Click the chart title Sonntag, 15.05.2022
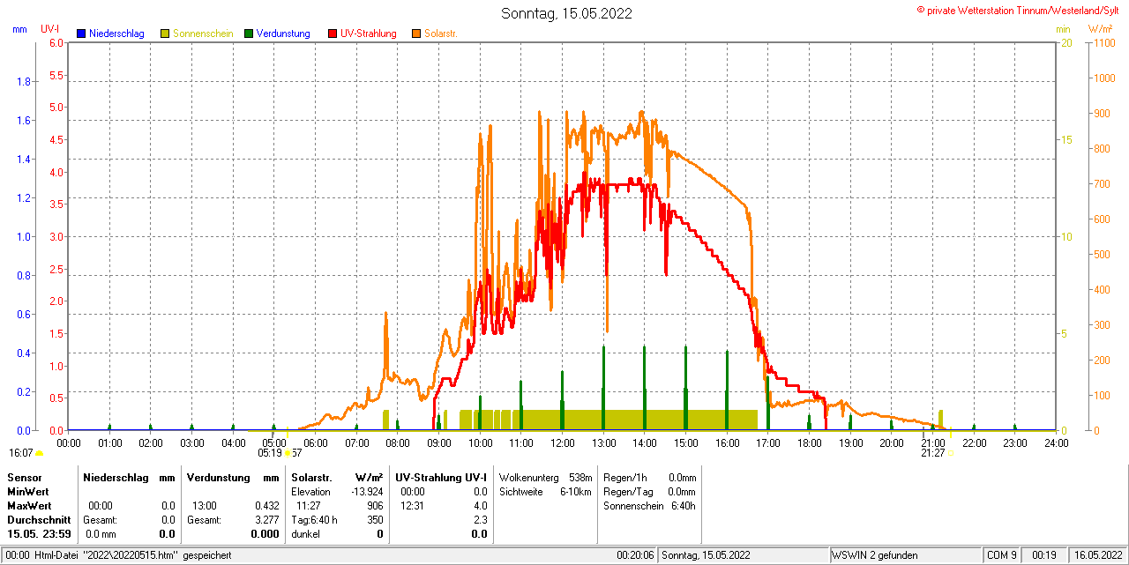Screen dimensions: 1129x565 tap(566, 13)
